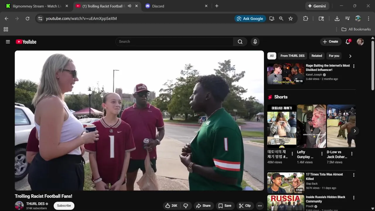The height and width of the screenshot is (211, 375).
Task: Open the YouTube account avatar menu
Action: point(360,42)
